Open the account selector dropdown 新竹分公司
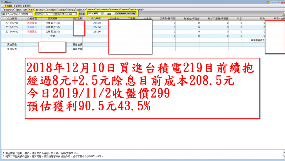 (x=31, y=14)
